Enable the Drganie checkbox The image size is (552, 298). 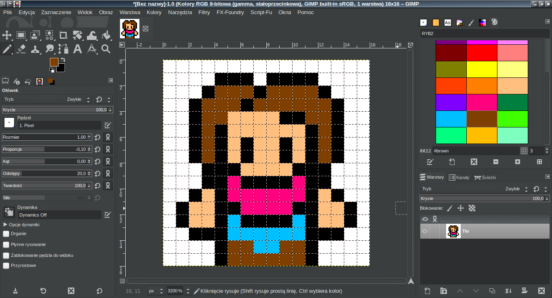pyautogui.click(x=6, y=233)
